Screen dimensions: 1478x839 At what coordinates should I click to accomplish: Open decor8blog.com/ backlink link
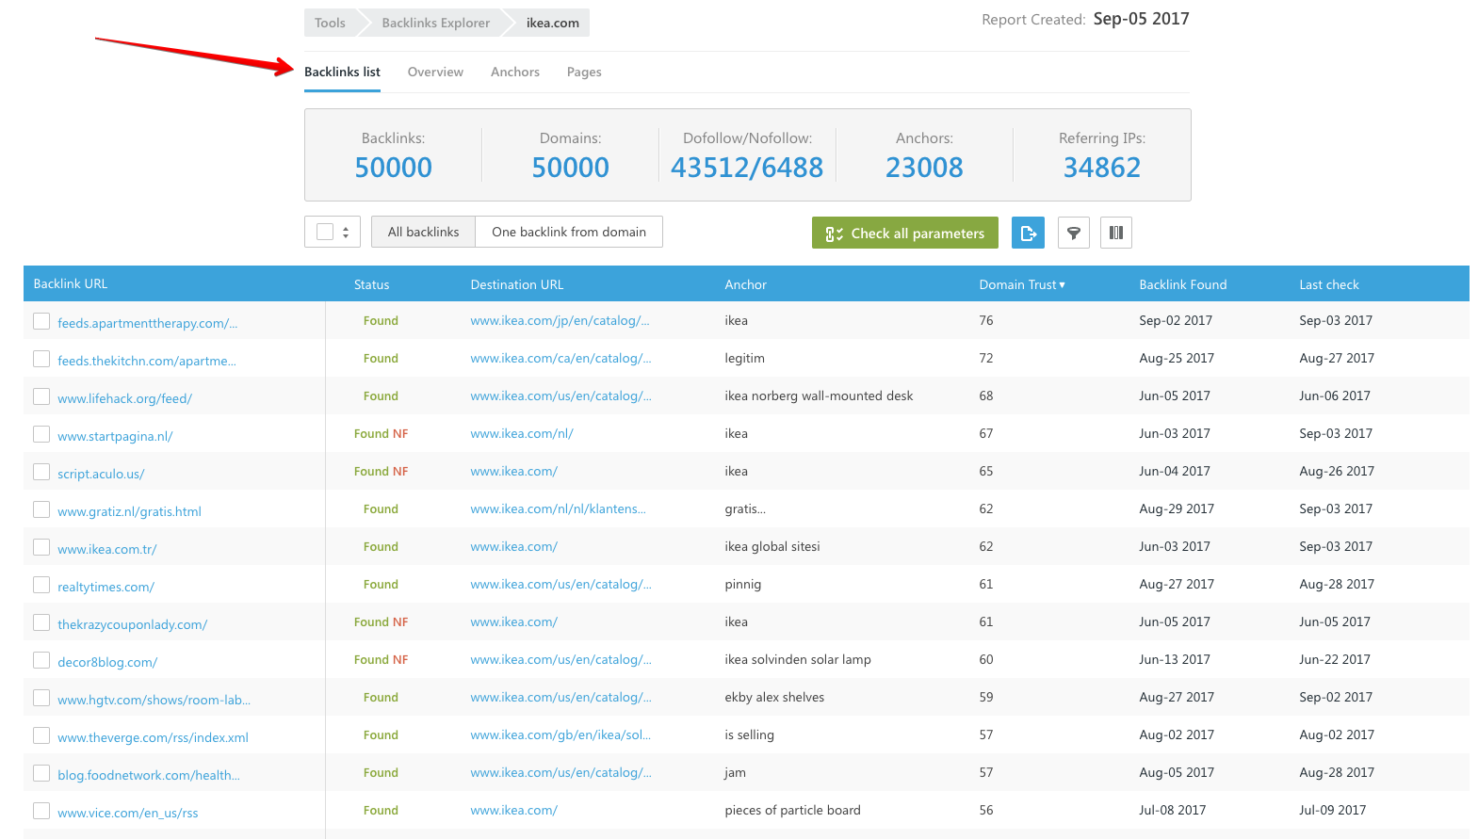107,662
